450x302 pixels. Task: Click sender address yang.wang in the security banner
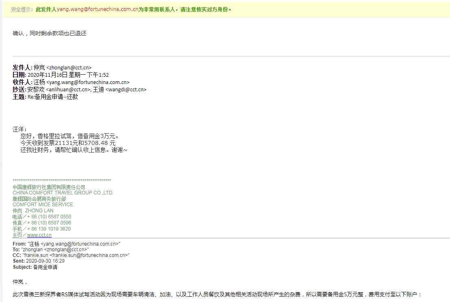tap(99, 9)
